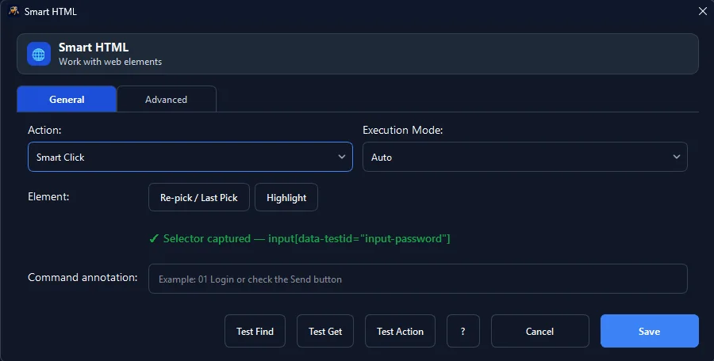Run Test Action
This screenshot has width=714, height=361.
[x=401, y=331]
